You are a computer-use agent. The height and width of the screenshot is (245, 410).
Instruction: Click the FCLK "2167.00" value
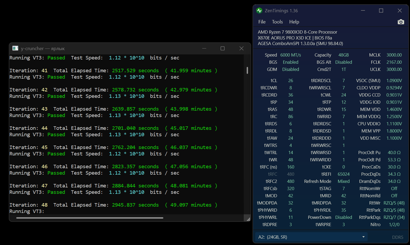[x=394, y=62]
